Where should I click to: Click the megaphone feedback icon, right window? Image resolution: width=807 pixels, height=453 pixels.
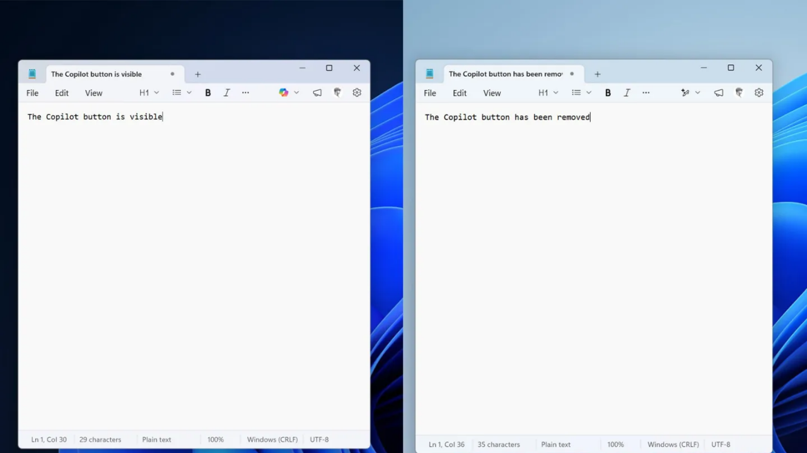click(718, 92)
